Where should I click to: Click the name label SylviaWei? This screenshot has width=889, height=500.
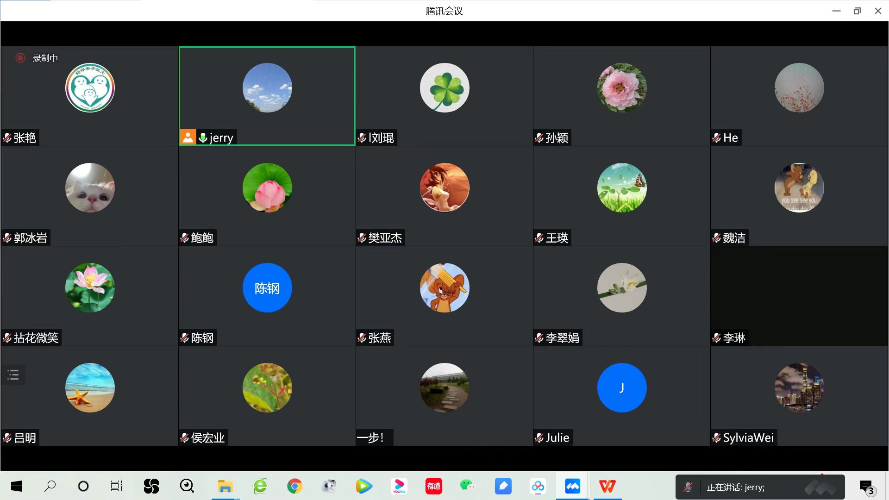tap(748, 438)
